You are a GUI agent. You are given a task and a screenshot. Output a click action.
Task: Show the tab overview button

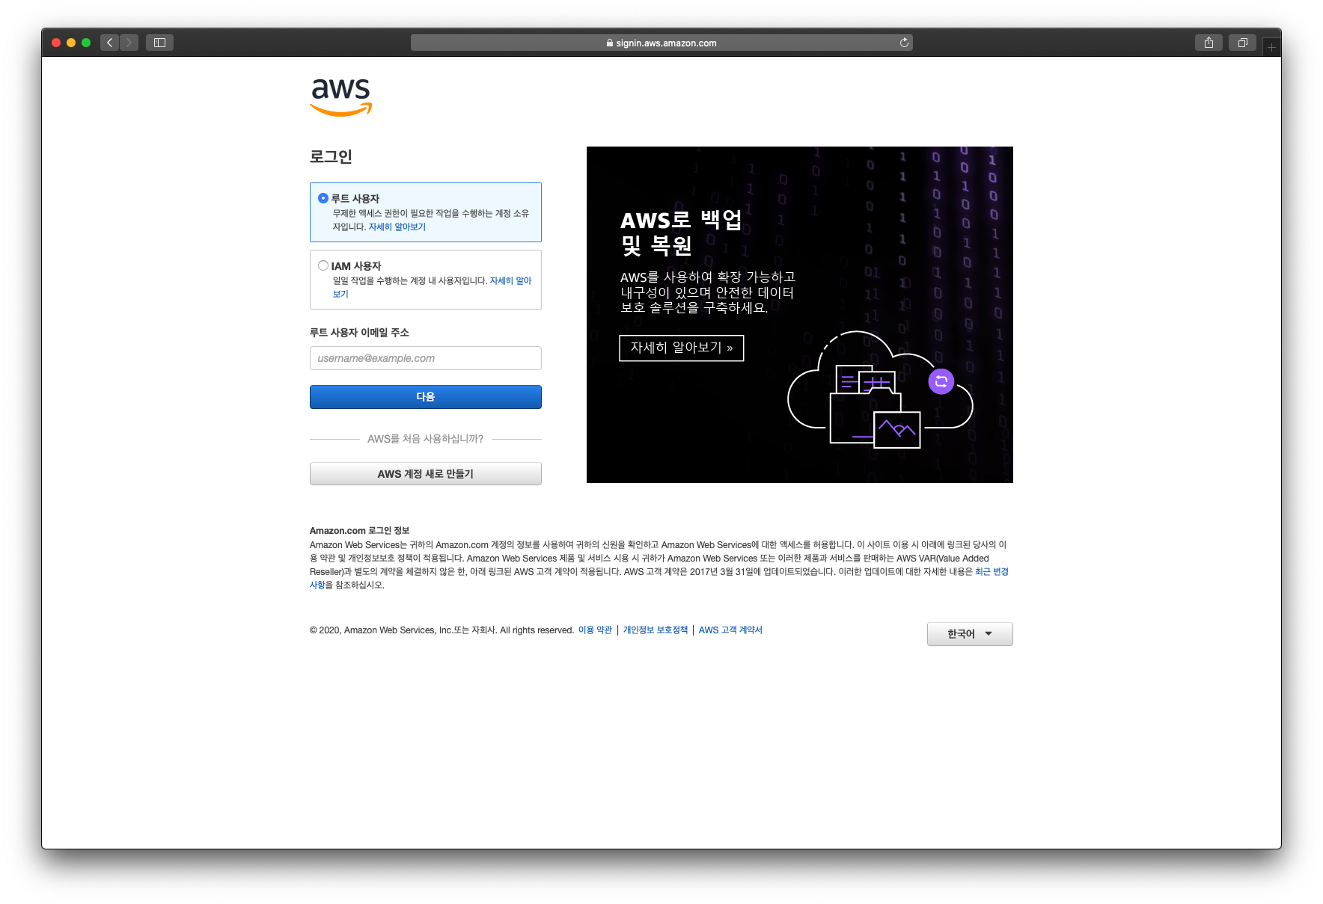point(1242,43)
